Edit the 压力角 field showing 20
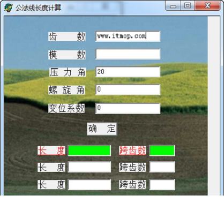The image size is (224, 203). tap(128, 72)
